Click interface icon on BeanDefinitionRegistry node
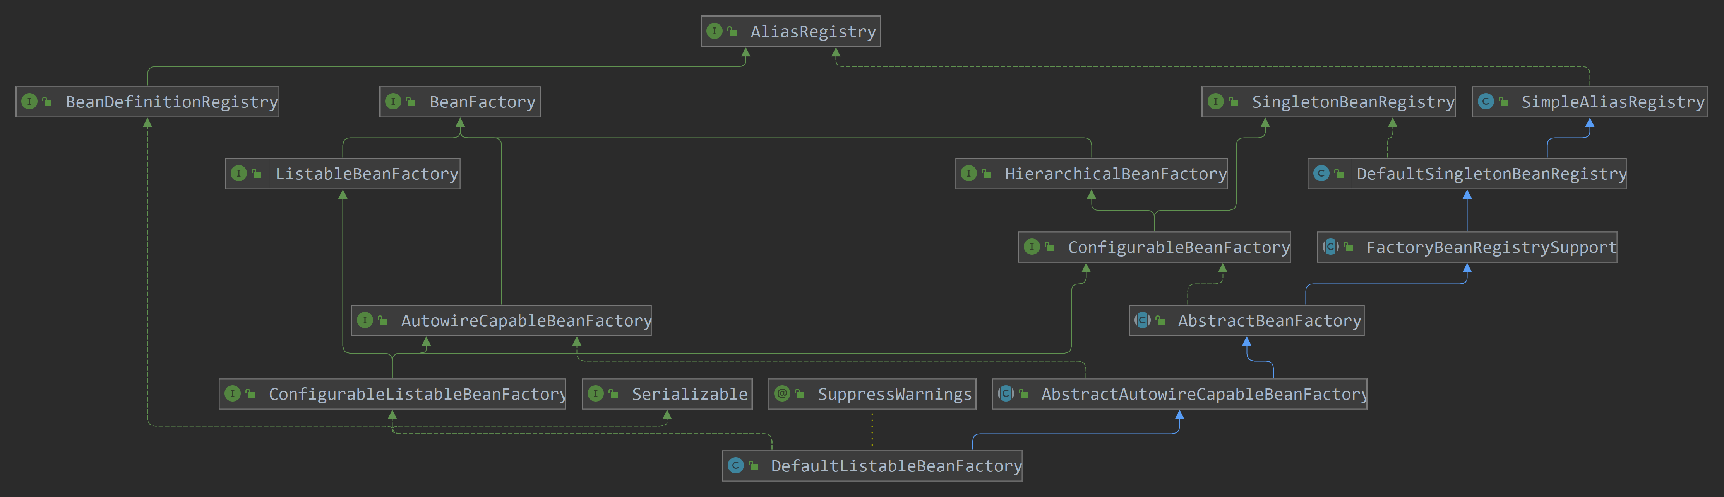 (29, 102)
